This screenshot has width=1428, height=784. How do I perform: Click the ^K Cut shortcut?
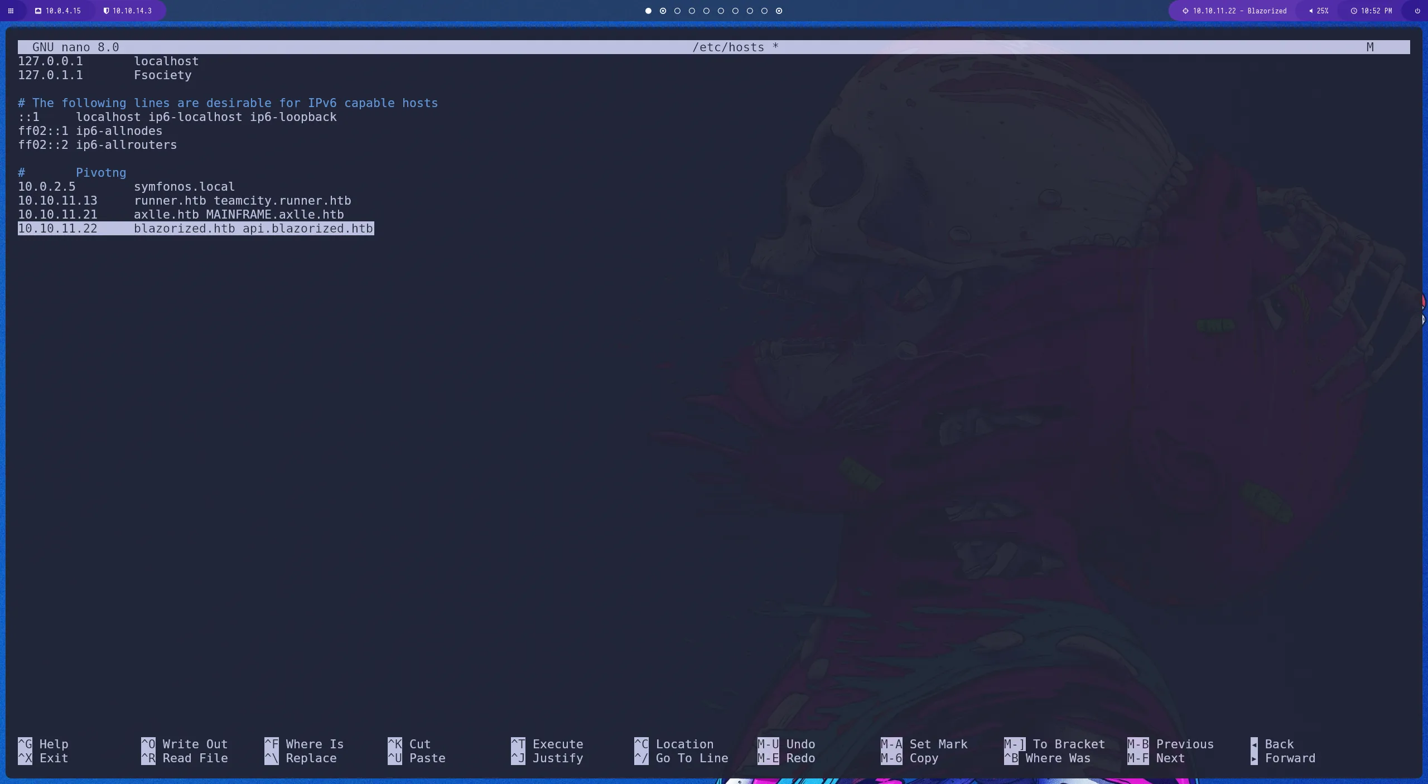click(x=409, y=744)
